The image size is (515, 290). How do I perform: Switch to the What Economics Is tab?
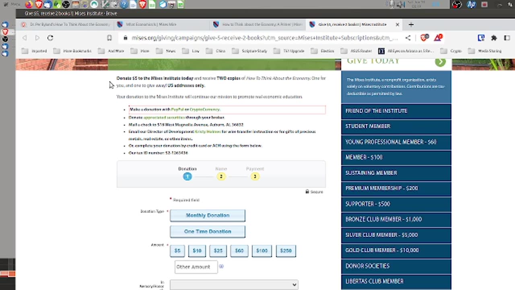(x=161, y=25)
